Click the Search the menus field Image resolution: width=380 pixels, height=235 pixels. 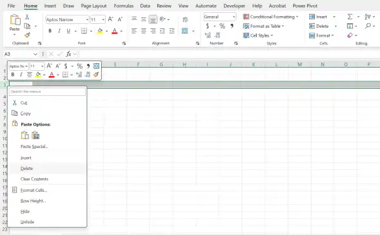tap(47, 91)
